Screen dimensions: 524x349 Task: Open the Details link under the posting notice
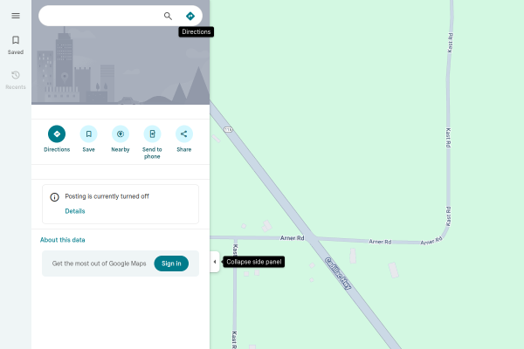pos(75,211)
